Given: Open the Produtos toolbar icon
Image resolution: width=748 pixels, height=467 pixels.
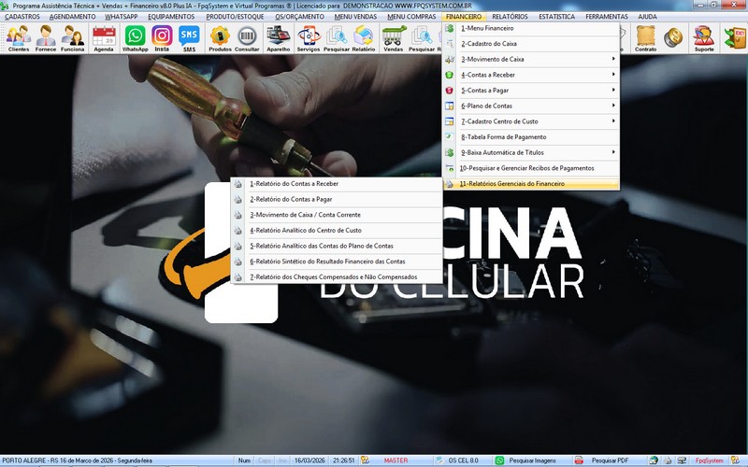Looking at the screenshot, I should pyautogui.click(x=220, y=38).
